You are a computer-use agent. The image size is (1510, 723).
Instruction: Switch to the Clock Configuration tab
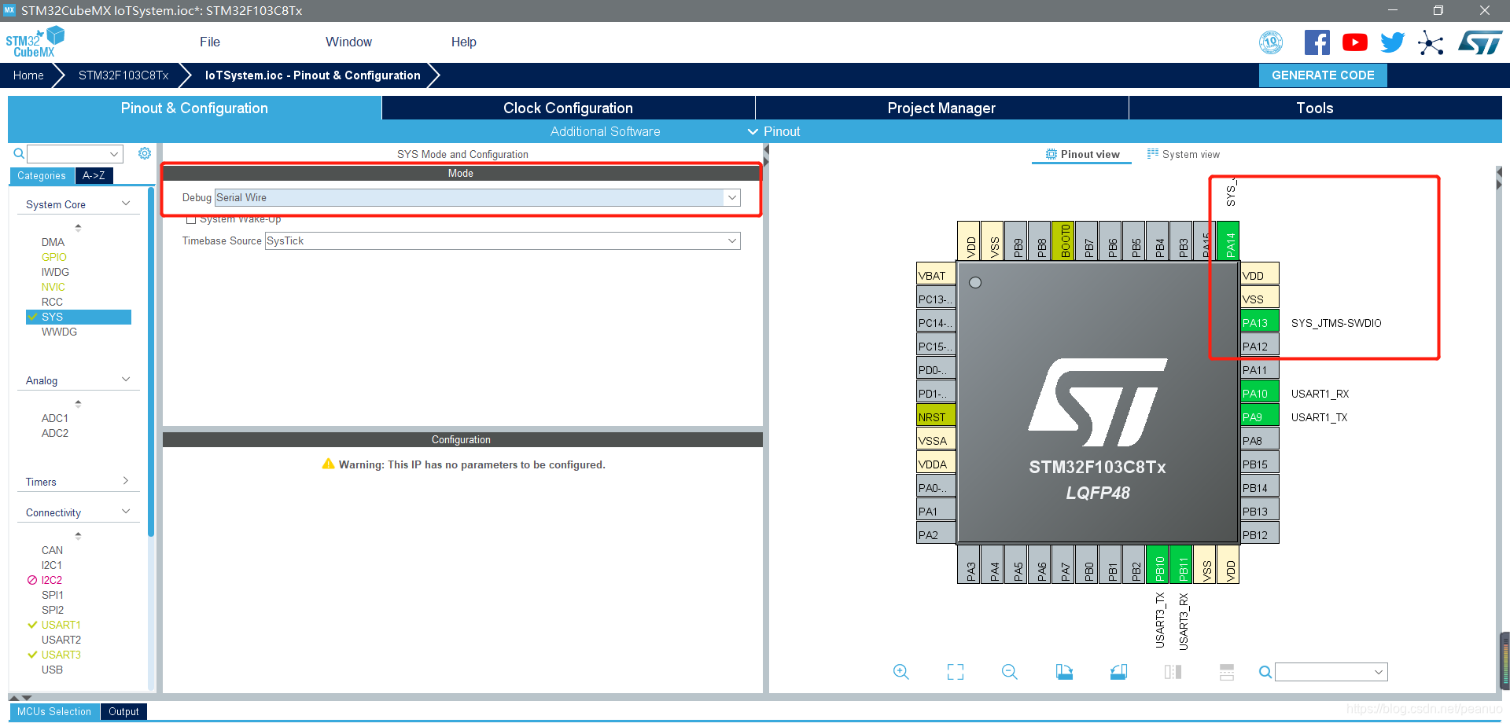click(x=568, y=108)
